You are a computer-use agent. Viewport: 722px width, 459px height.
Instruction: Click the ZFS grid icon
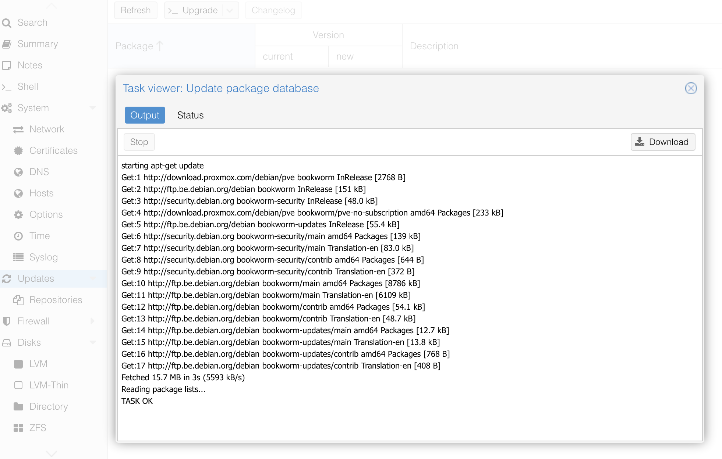click(x=18, y=428)
